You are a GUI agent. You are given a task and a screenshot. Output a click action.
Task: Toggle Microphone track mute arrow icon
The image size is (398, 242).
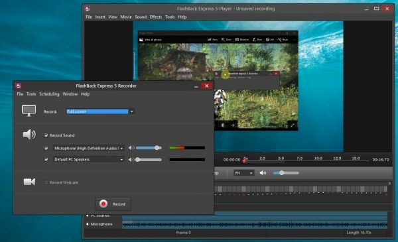pyautogui.click(x=88, y=224)
